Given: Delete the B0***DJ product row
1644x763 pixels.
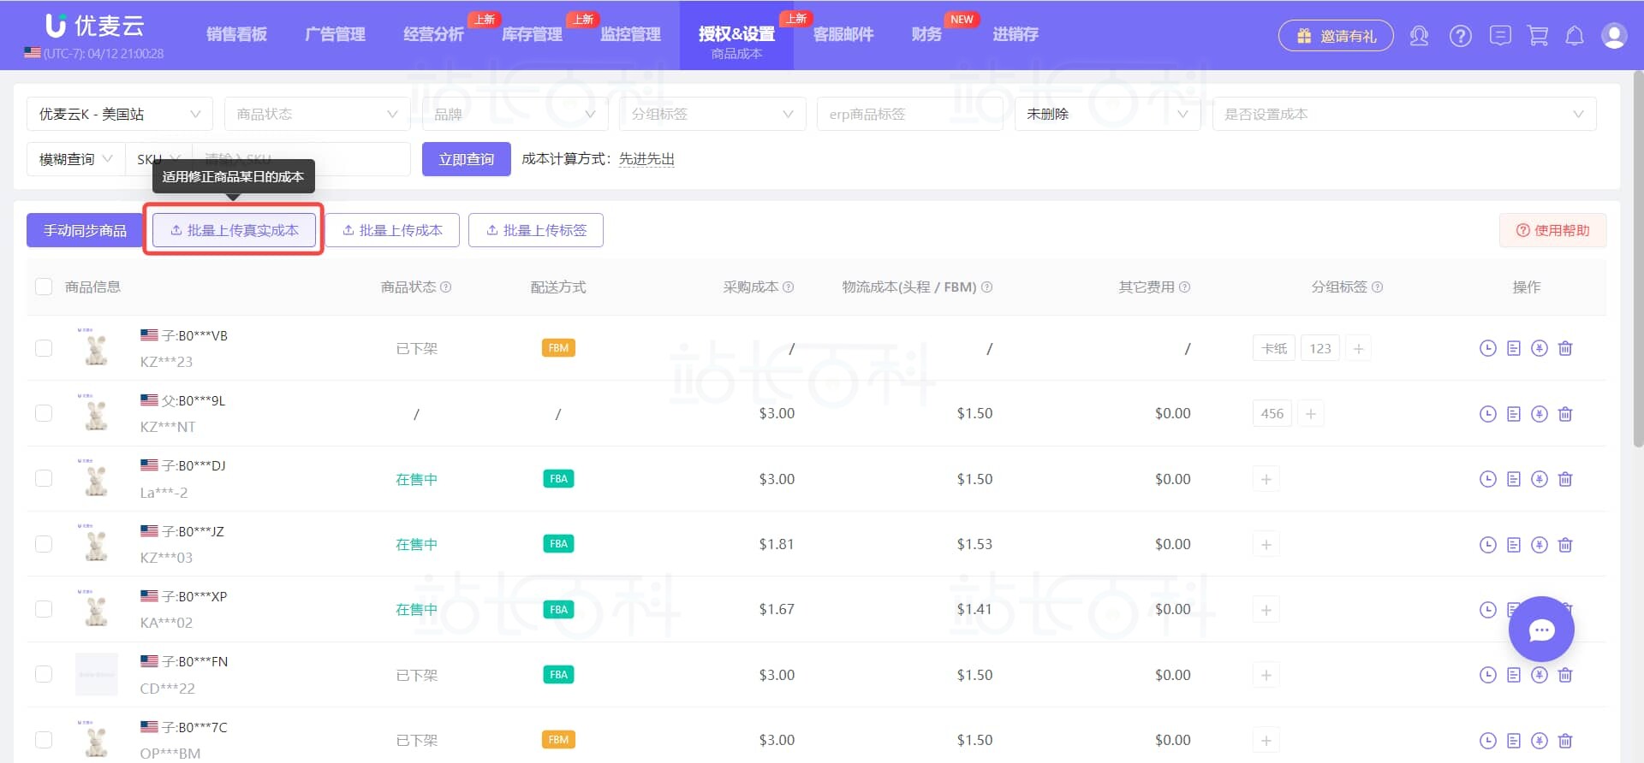Looking at the screenshot, I should (x=1565, y=479).
